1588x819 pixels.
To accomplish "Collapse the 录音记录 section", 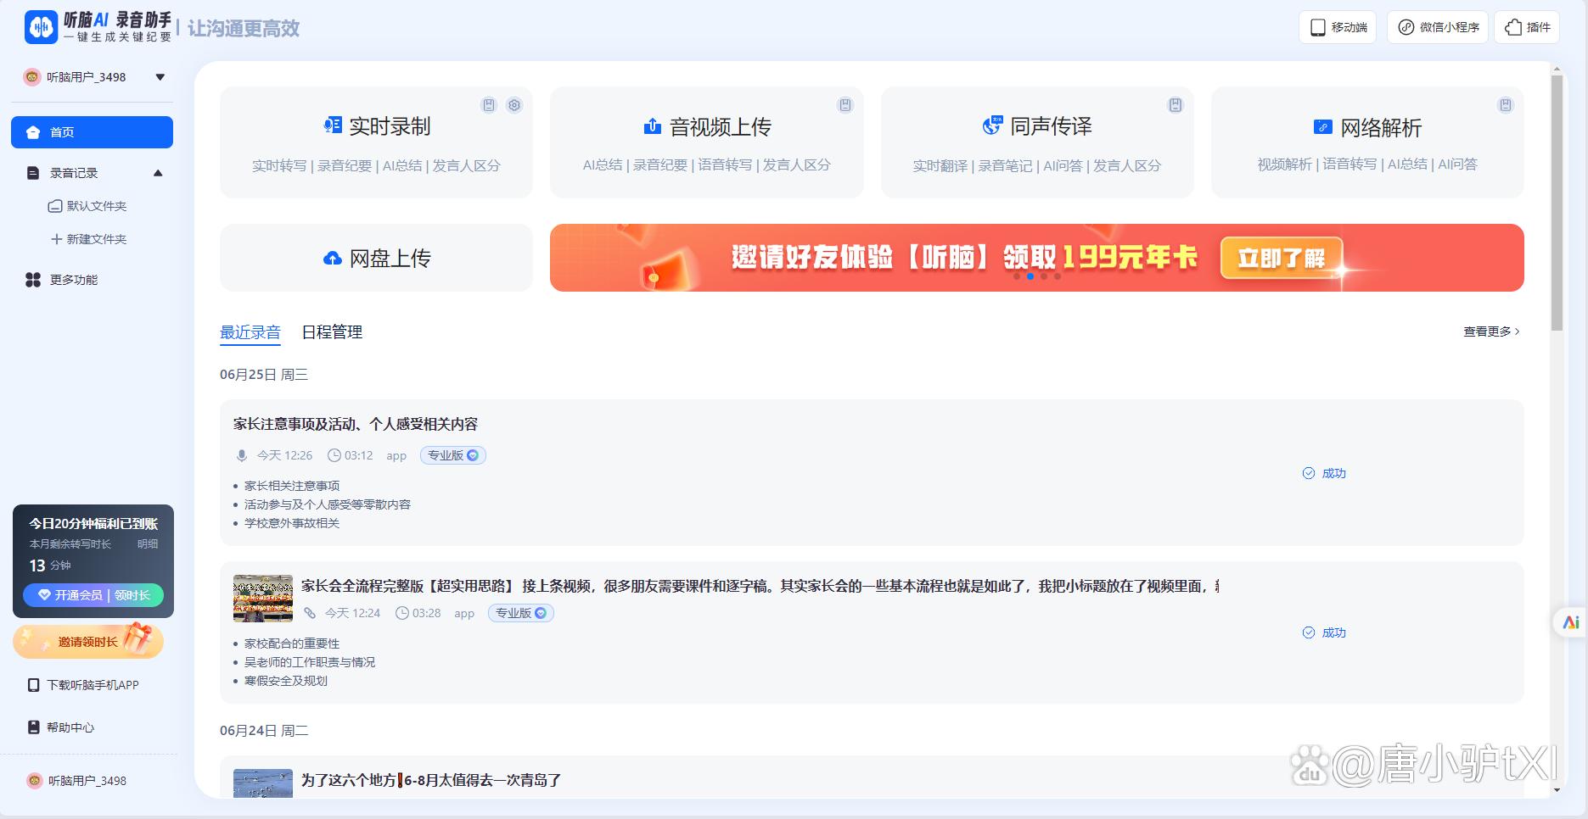I will pos(158,172).
